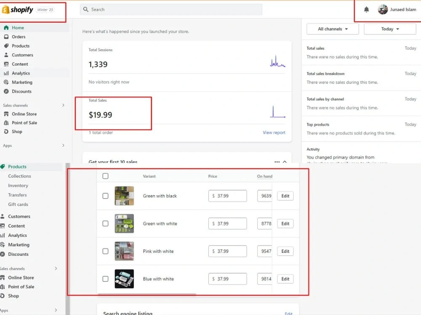Click the Analytics bars icon in lower sidebar
The image size is (421, 315).
3,236
